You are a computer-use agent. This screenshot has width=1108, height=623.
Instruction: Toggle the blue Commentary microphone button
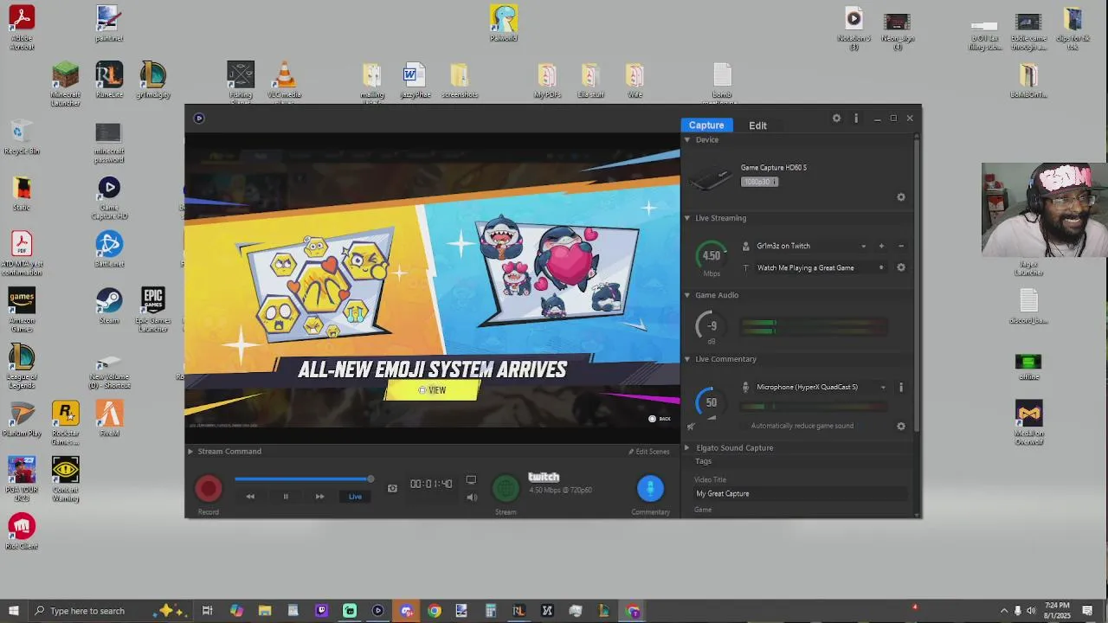click(x=650, y=489)
